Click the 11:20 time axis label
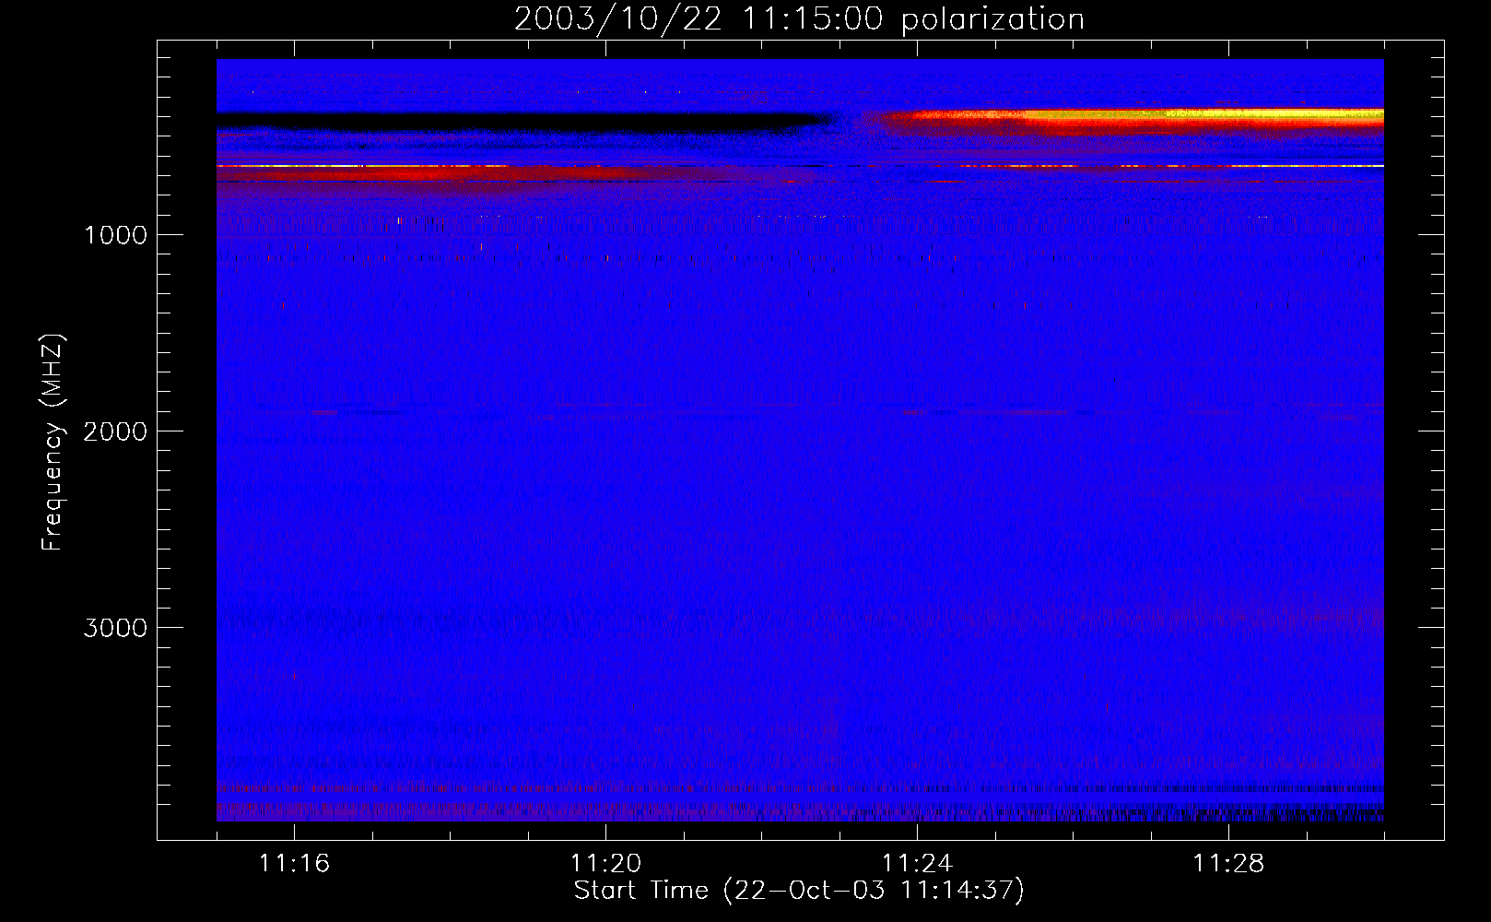Screen dimensions: 1491x922 click(x=605, y=863)
